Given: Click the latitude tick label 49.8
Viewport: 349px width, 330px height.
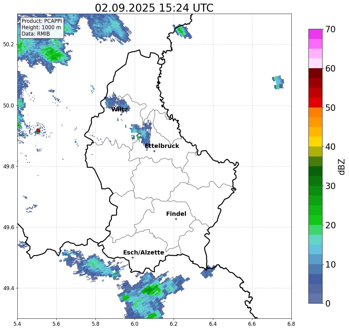Looking at the screenshot, I should 9,166.
